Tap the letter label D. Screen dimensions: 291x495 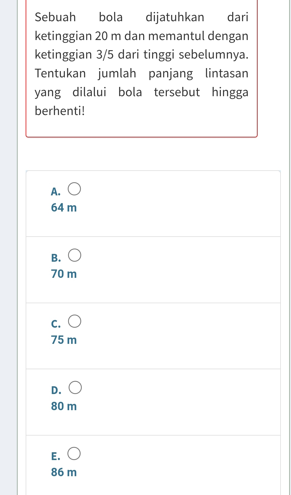coord(56,390)
